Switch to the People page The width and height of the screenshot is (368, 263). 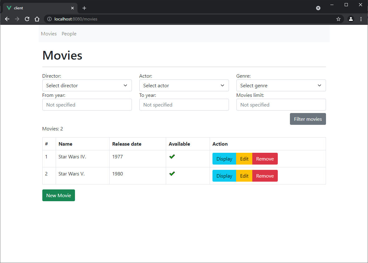coord(69,34)
